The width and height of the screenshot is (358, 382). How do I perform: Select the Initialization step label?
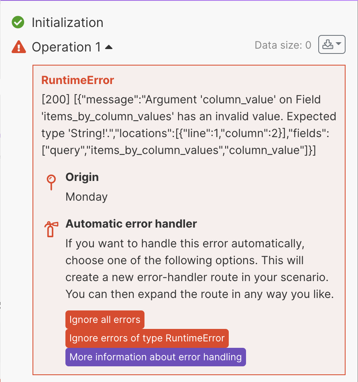click(x=67, y=23)
